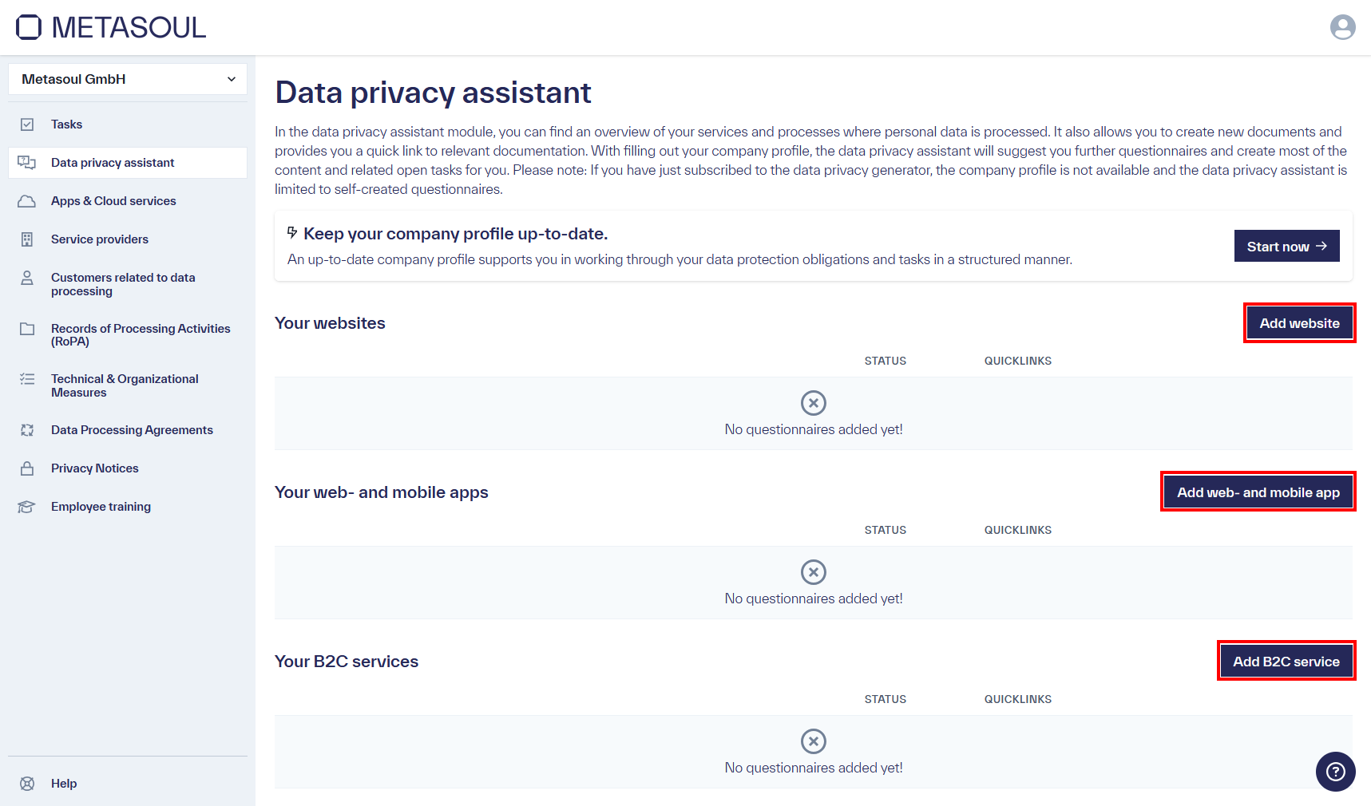This screenshot has height=806, width=1371.
Task: Open the Tasks section via its checklist icon
Action: [27, 124]
